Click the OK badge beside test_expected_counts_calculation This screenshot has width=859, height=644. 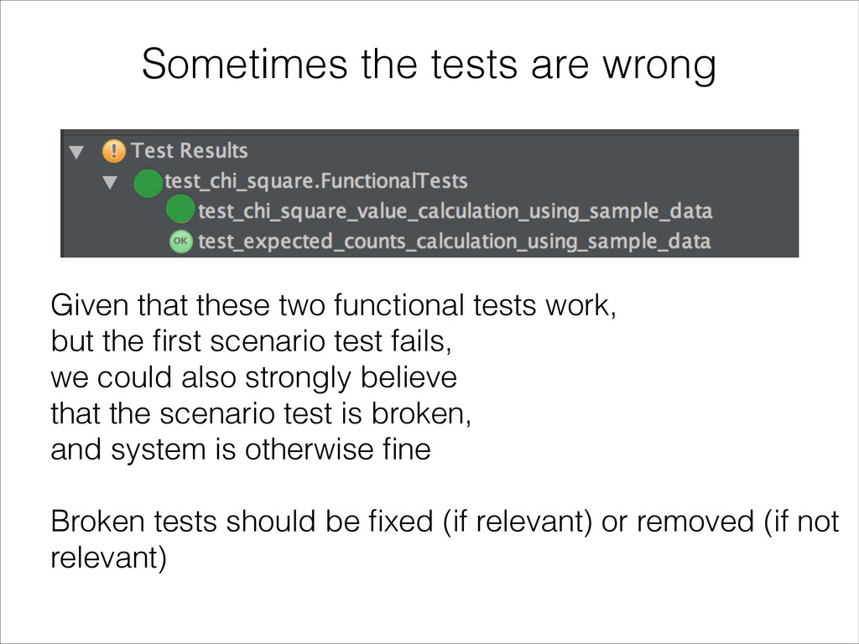point(181,241)
